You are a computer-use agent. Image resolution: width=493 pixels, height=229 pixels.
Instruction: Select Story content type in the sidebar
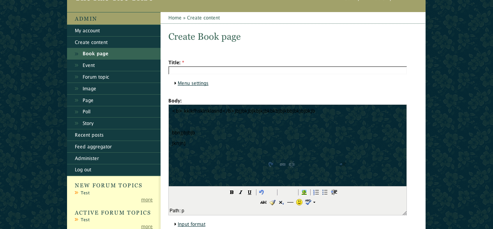click(114, 123)
